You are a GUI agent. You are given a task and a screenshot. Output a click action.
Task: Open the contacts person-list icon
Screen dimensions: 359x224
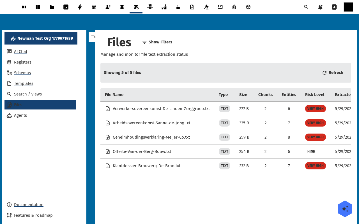[108, 7]
